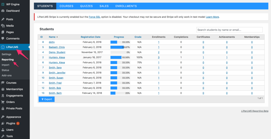Screen dimensions: 271x139
Task: Click the Name column sort arrow
Action: pyautogui.click(x=57, y=37)
